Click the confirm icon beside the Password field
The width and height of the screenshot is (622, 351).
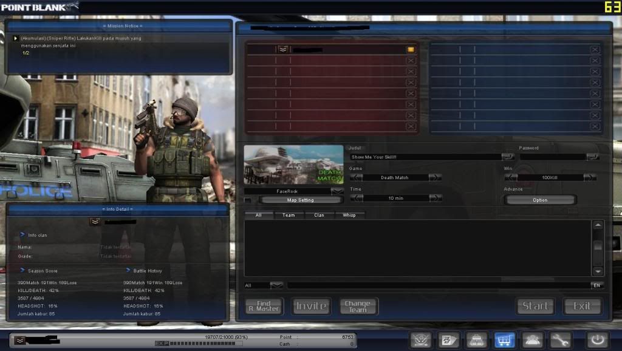[x=593, y=157]
